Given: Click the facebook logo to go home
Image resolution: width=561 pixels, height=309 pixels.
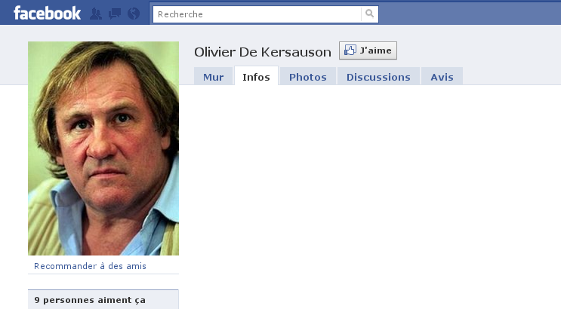Looking at the screenshot, I should (x=47, y=14).
